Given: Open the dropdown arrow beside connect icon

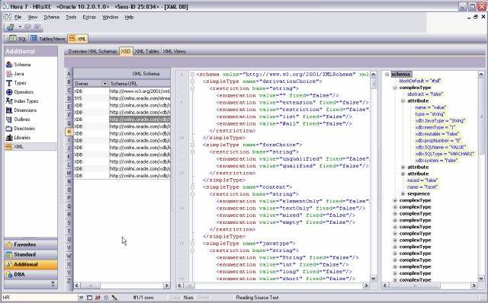Looking at the screenshot, I should coord(20,27).
